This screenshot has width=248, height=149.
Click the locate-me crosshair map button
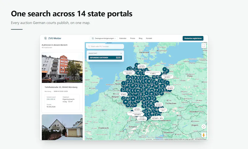(x=204, y=127)
